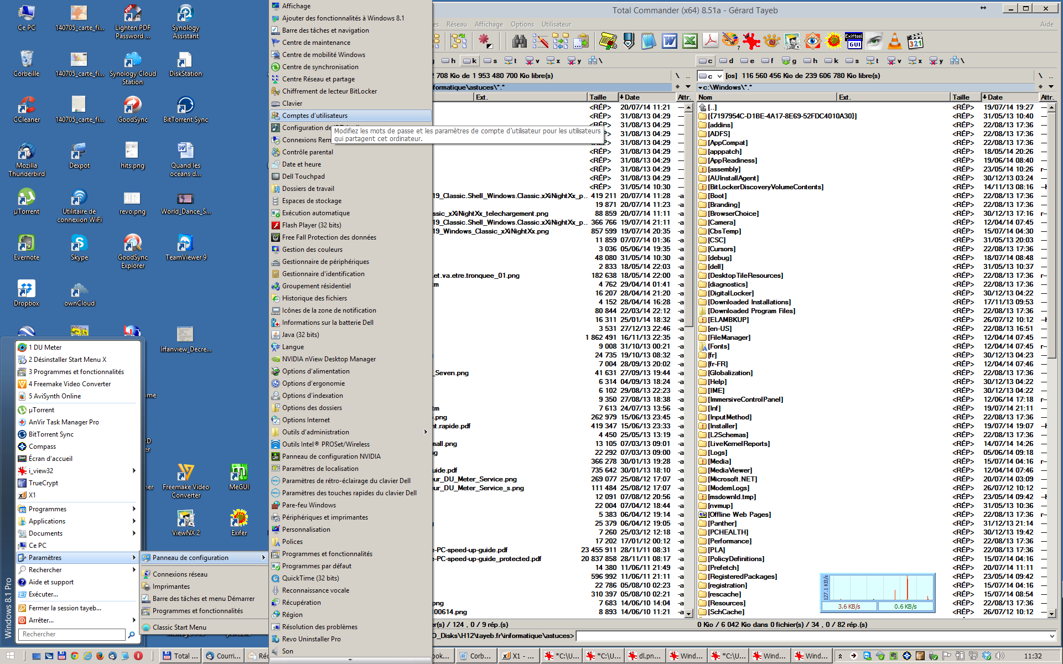
Task: Open Mozilla Thunderbird desktop icon
Action: coord(27,159)
